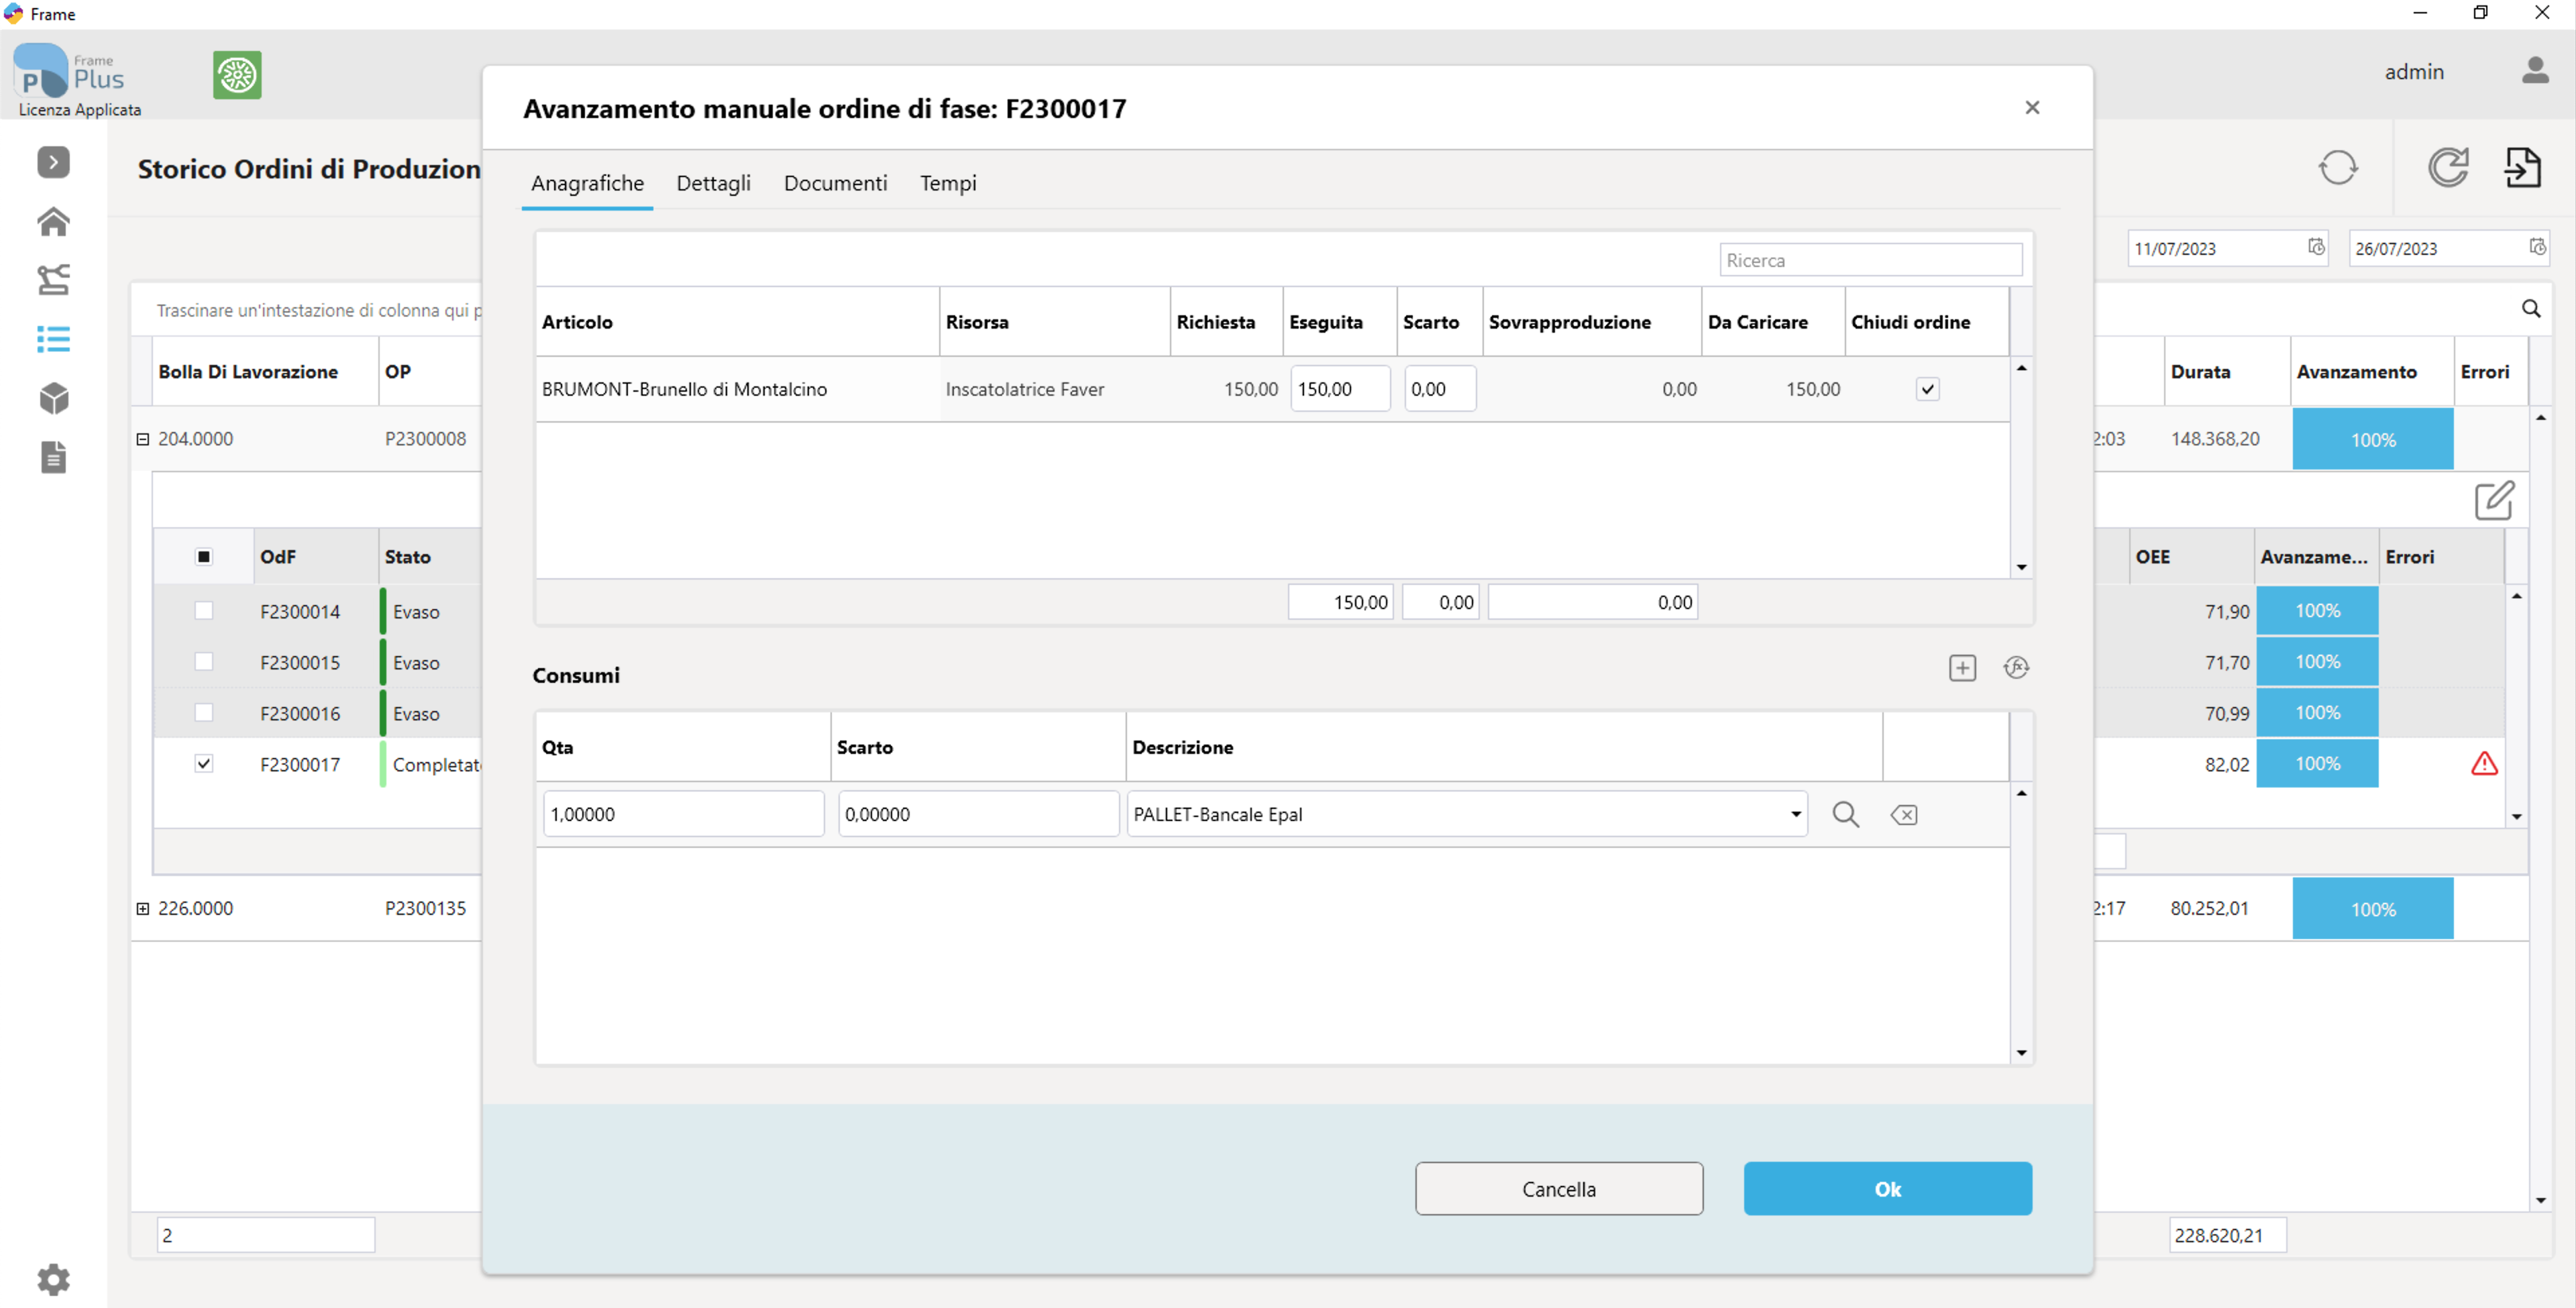Open the production line sidebar icon
The width and height of the screenshot is (2576, 1308).
click(53, 280)
